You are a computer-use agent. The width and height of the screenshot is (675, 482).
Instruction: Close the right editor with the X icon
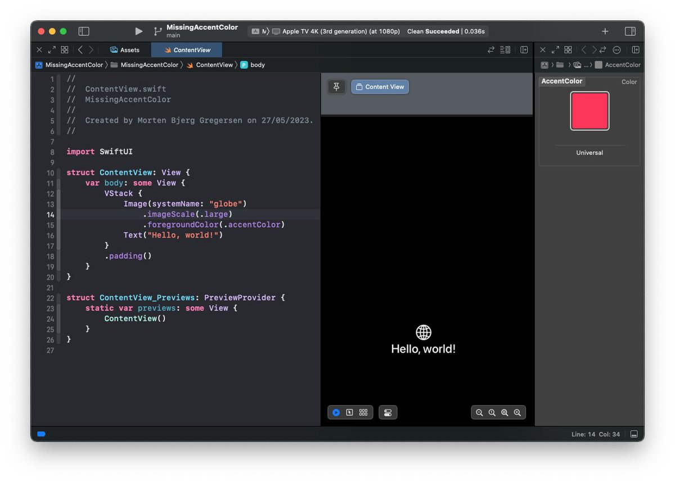(x=543, y=50)
